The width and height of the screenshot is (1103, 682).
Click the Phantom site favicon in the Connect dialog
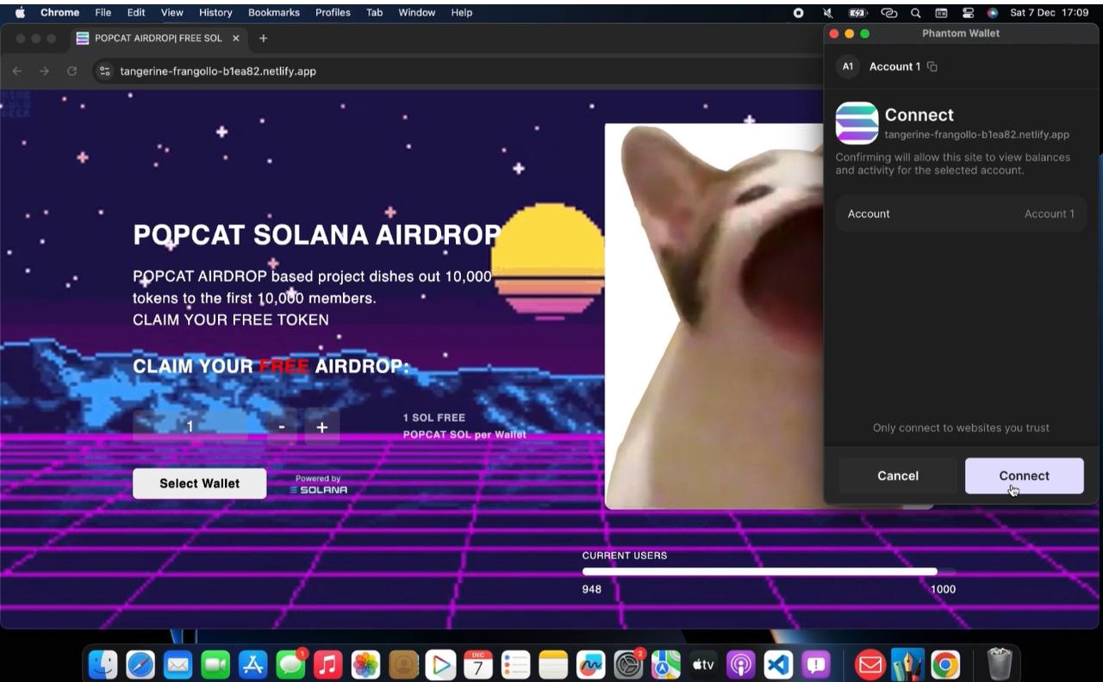click(x=857, y=123)
